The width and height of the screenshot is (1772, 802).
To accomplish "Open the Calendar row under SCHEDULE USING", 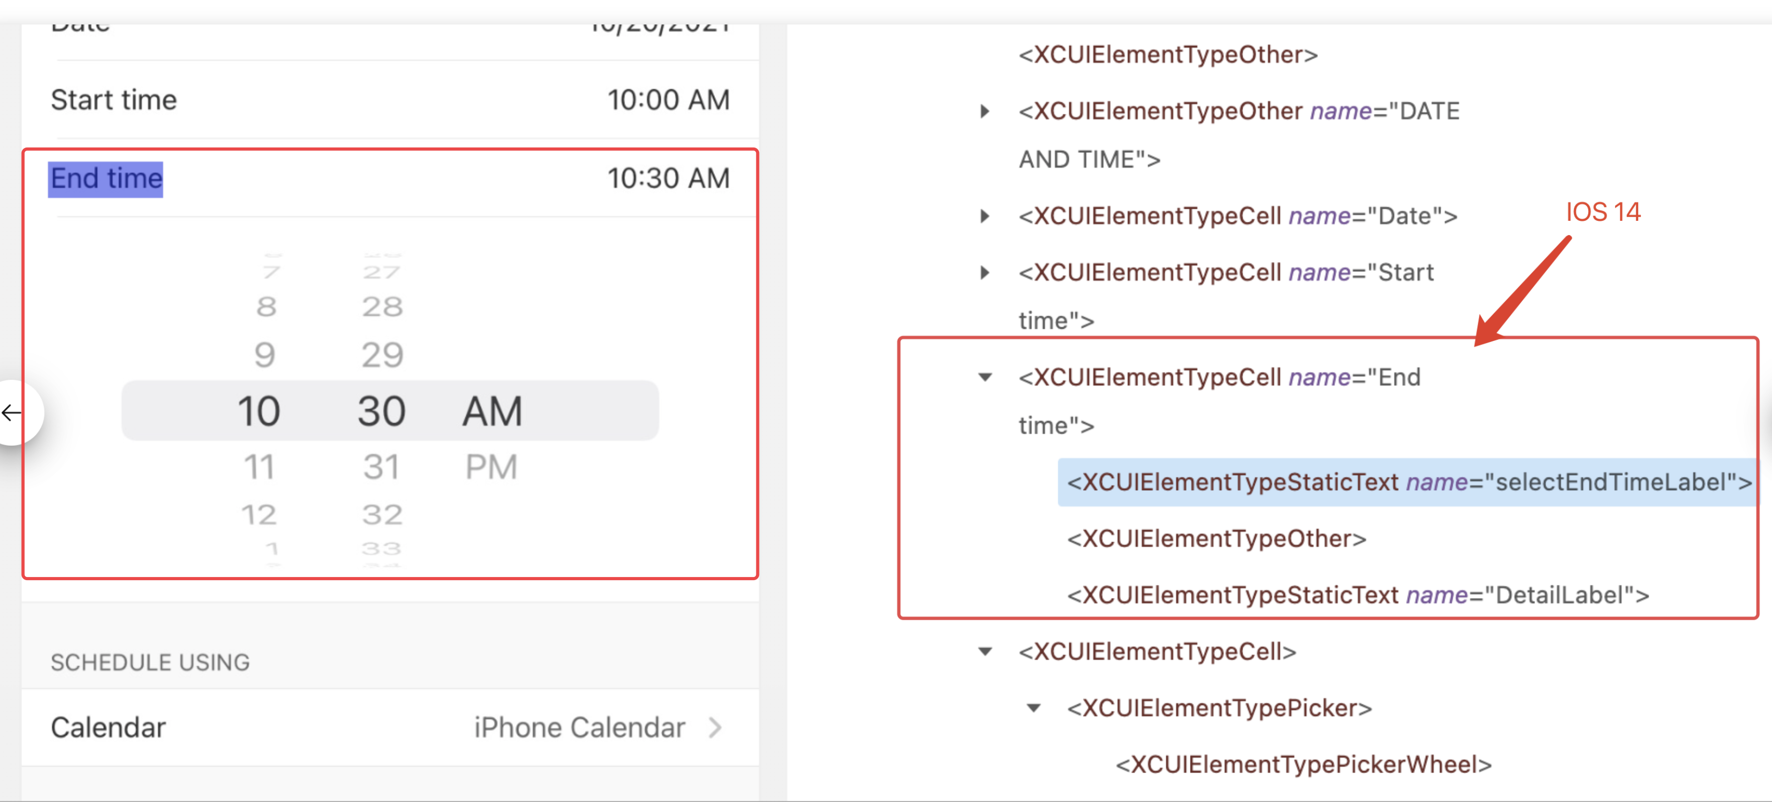I will [x=107, y=727].
